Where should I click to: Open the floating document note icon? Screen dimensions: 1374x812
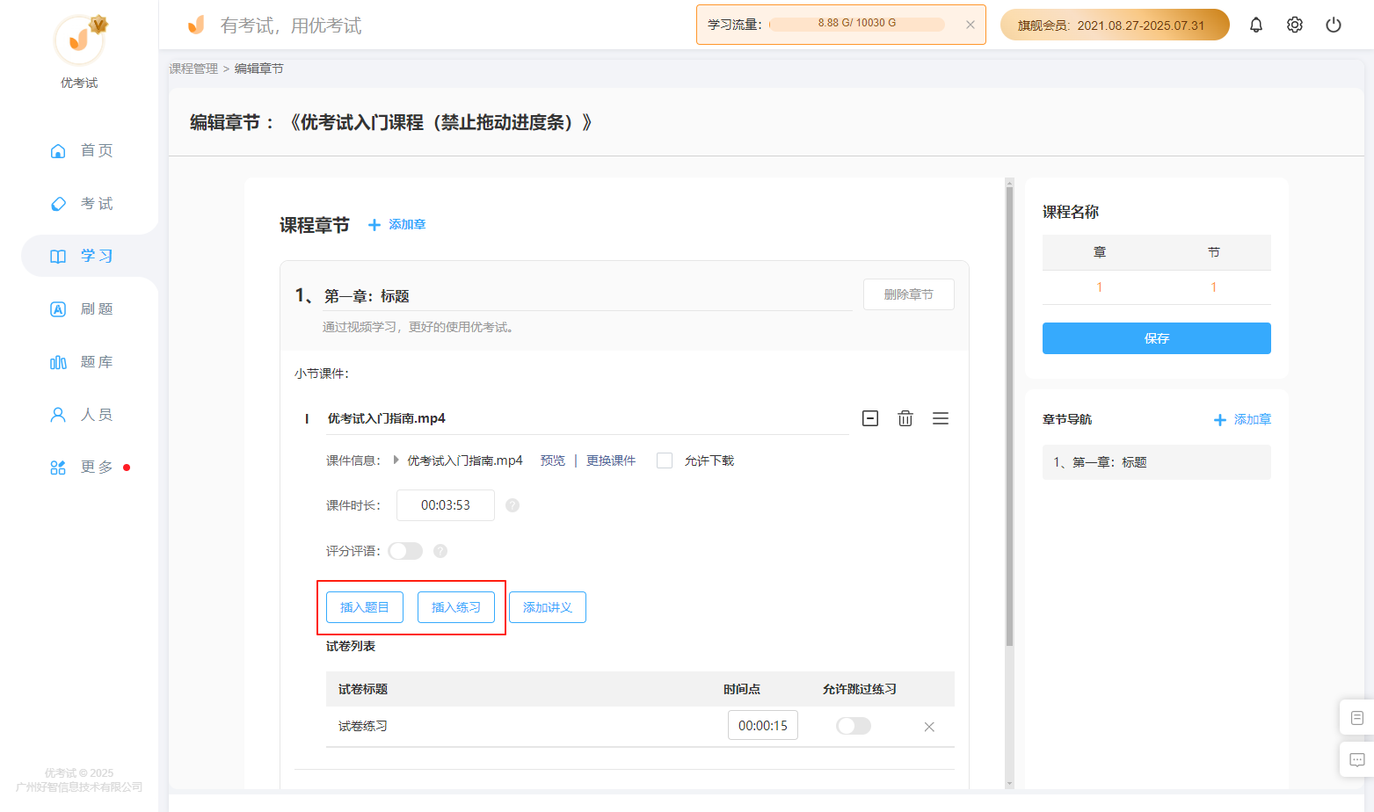pos(1356,718)
